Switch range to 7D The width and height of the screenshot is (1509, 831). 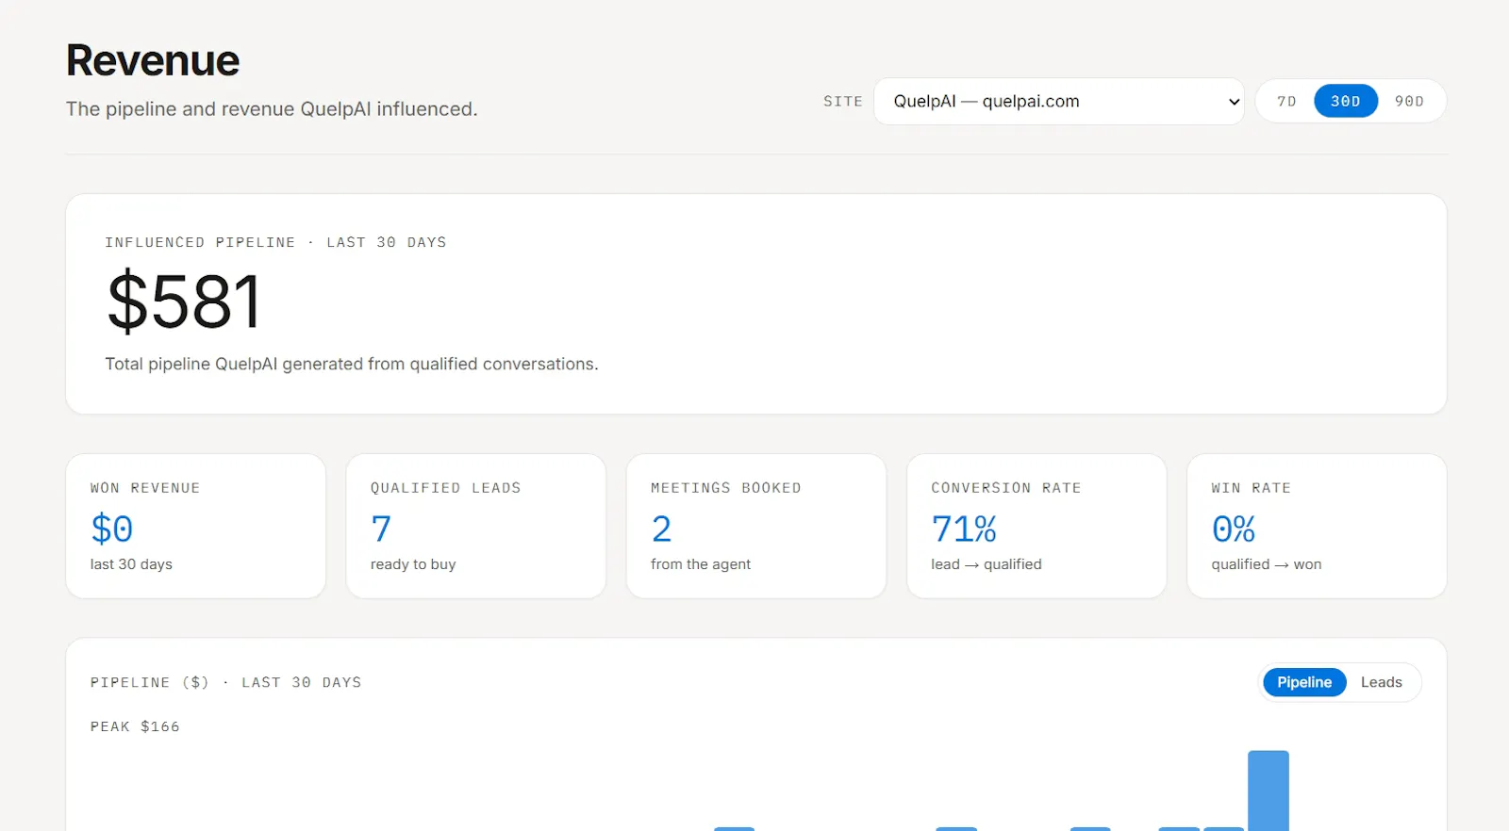click(1286, 101)
